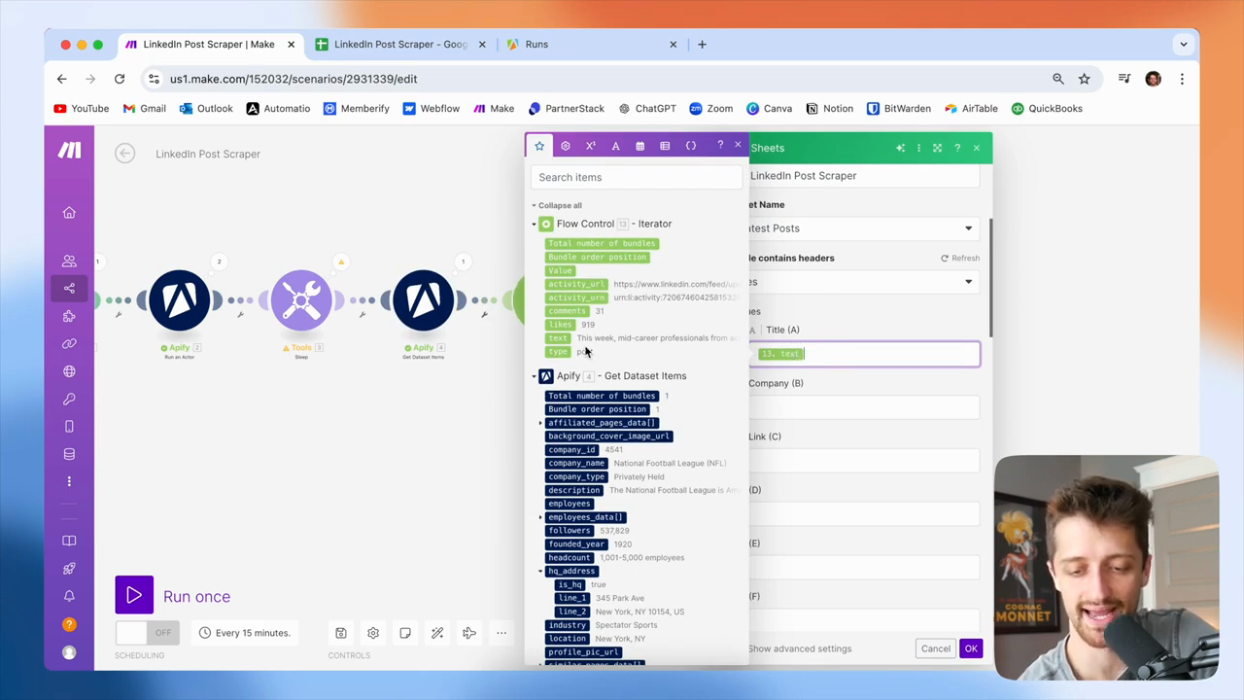
Task: Expand the affiliated_pages_data[] array
Action: click(x=540, y=423)
